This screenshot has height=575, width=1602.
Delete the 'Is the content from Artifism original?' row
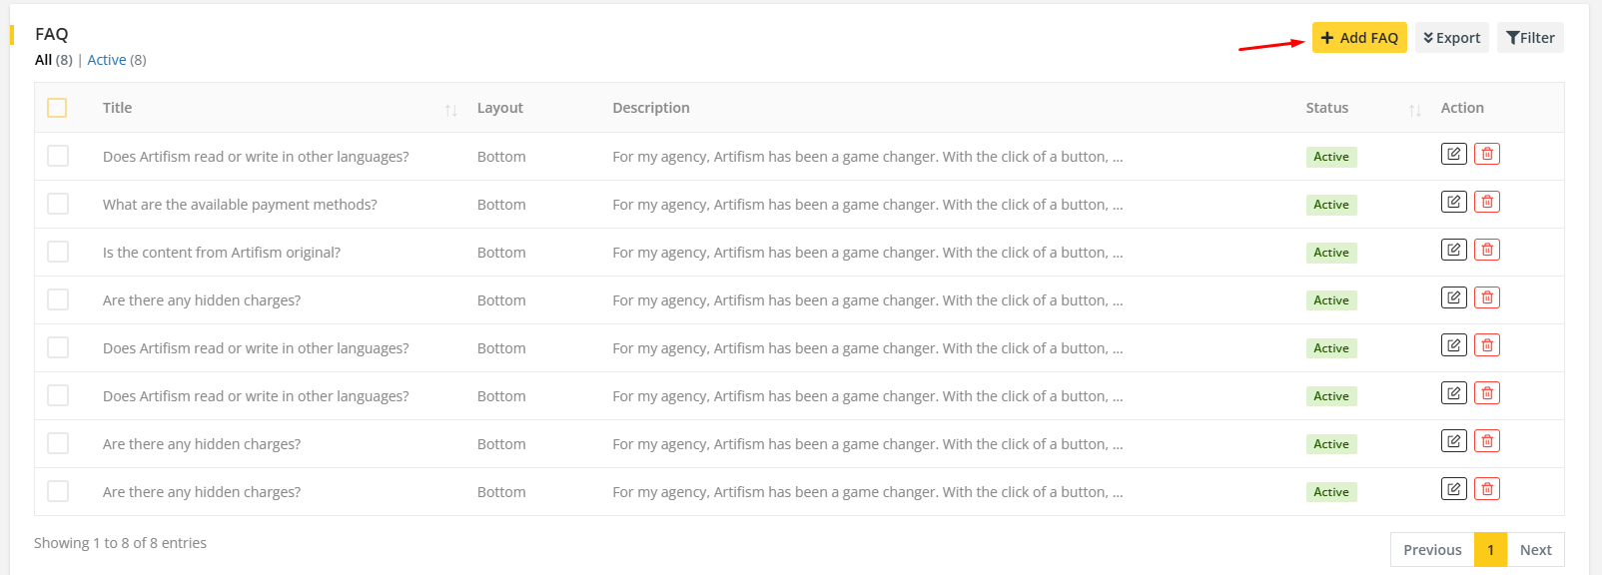point(1487,250)
